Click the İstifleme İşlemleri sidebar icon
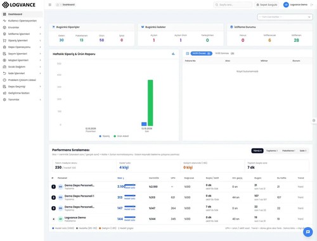Viewport: 317px width, 241px height. pos(4,34)
